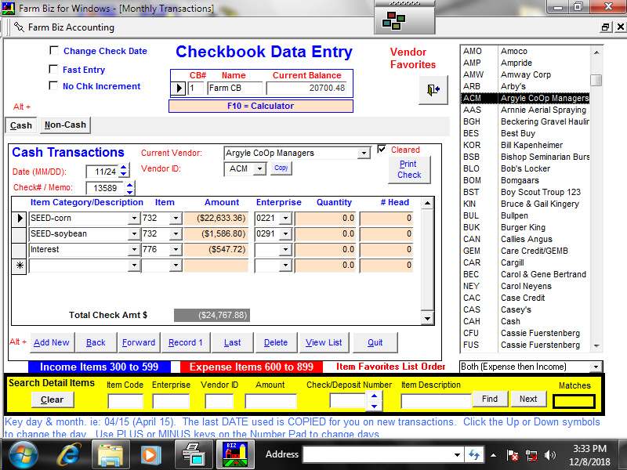The image size is (627, 470).
Task: Open the Item Favorites List Order dropdown
Action: (596, 367)
